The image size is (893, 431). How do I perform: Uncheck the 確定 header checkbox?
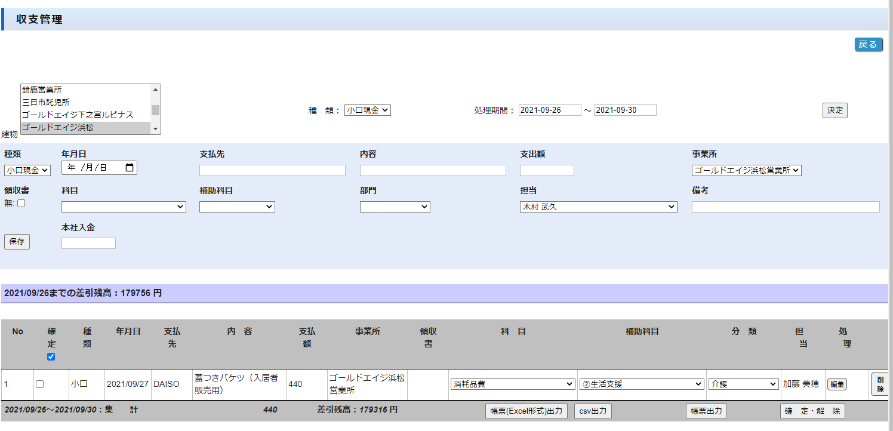51,356
